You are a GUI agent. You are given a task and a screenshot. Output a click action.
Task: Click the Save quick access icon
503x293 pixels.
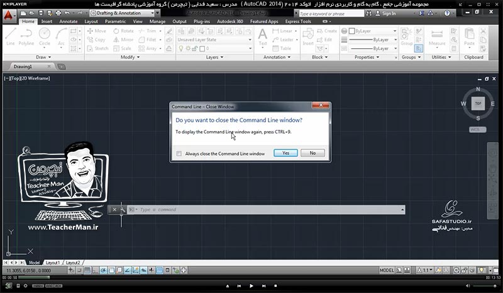(41, 13)
